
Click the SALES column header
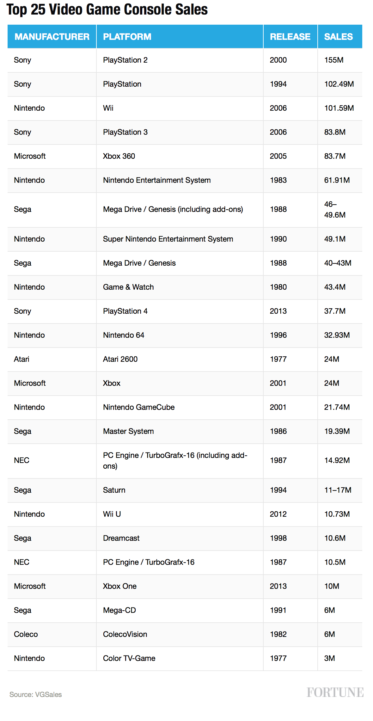click(338, 37)
